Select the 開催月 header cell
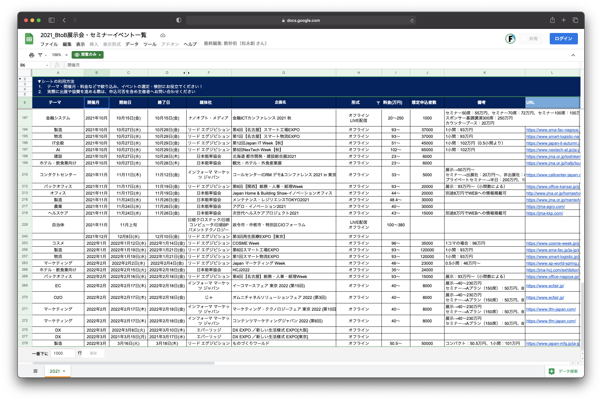Screen dimensions: 602x401 pos(97,102)
